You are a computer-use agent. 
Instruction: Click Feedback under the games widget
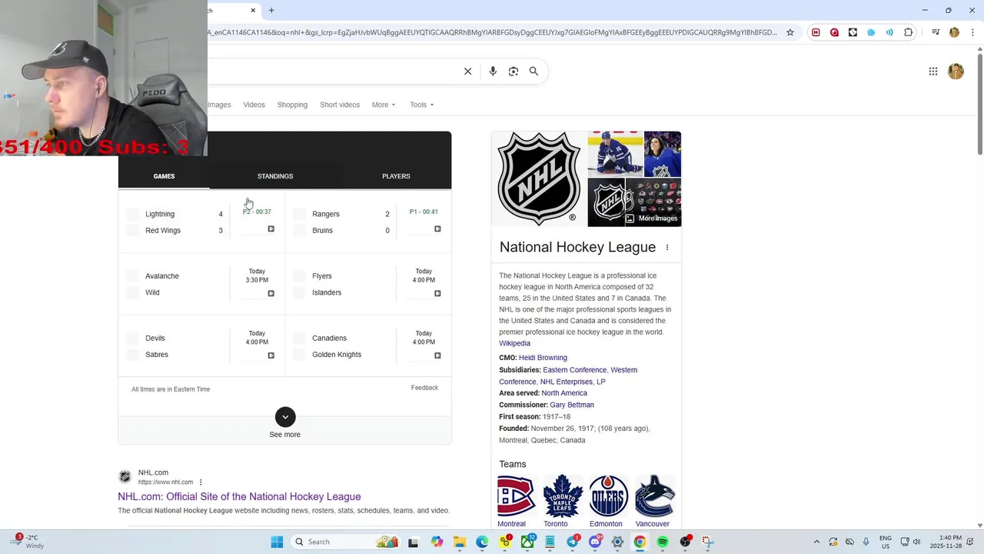point(424,388)
